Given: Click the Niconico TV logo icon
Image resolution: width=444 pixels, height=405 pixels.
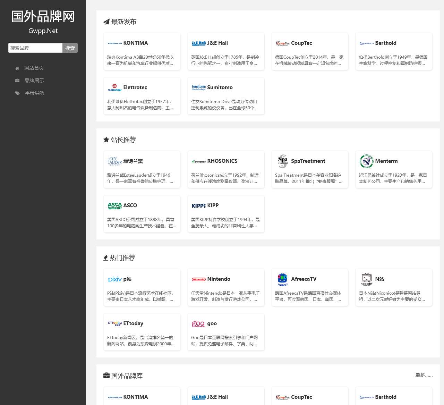Looking at the screenshot, I should pos(367,279).
